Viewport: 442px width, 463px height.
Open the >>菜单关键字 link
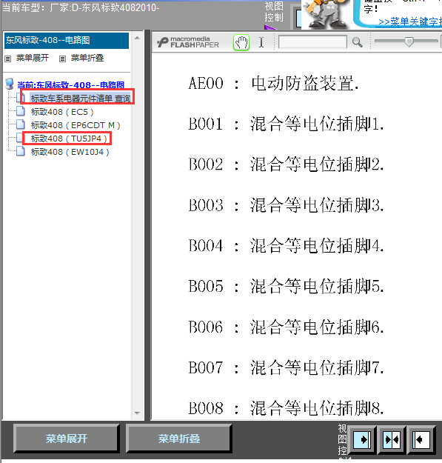(x=410, y=21)
